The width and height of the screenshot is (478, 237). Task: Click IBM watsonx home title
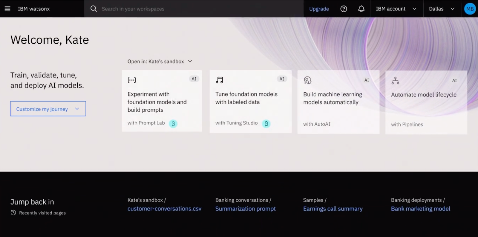[x=34, y=9]
